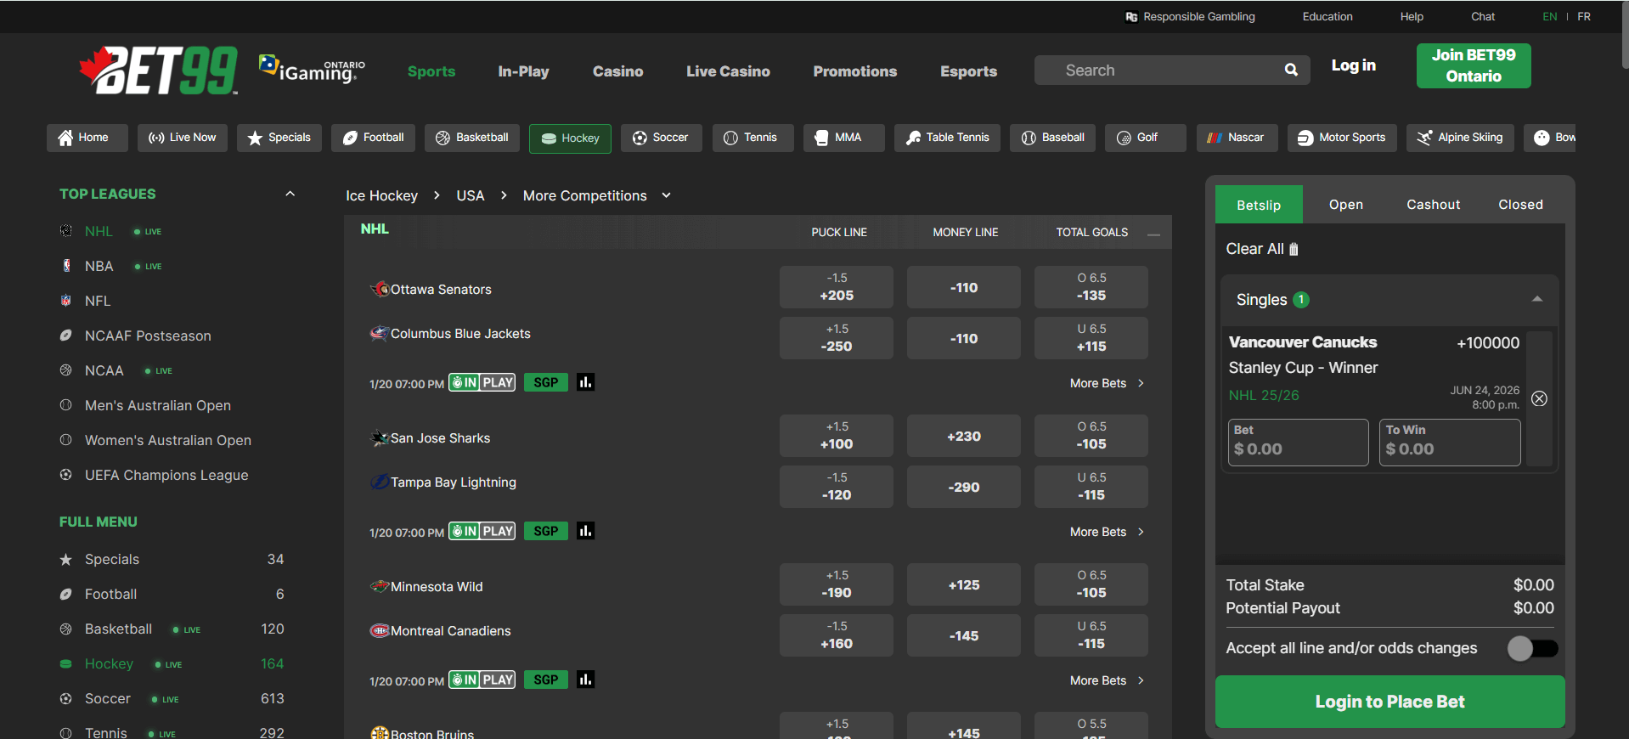
Task: Click the Clear All trash icon
Action: coord(1294,249)
